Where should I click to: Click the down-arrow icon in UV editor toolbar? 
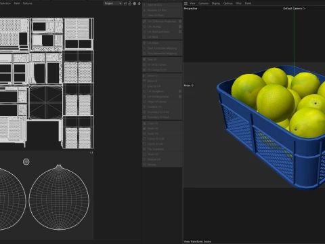(x=139, y=3)
